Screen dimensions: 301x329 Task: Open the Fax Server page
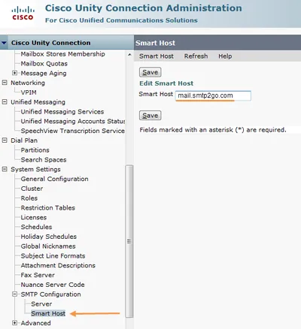click(38, 275)
